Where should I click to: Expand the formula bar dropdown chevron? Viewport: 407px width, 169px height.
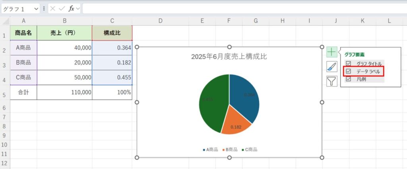coord(78,9)
